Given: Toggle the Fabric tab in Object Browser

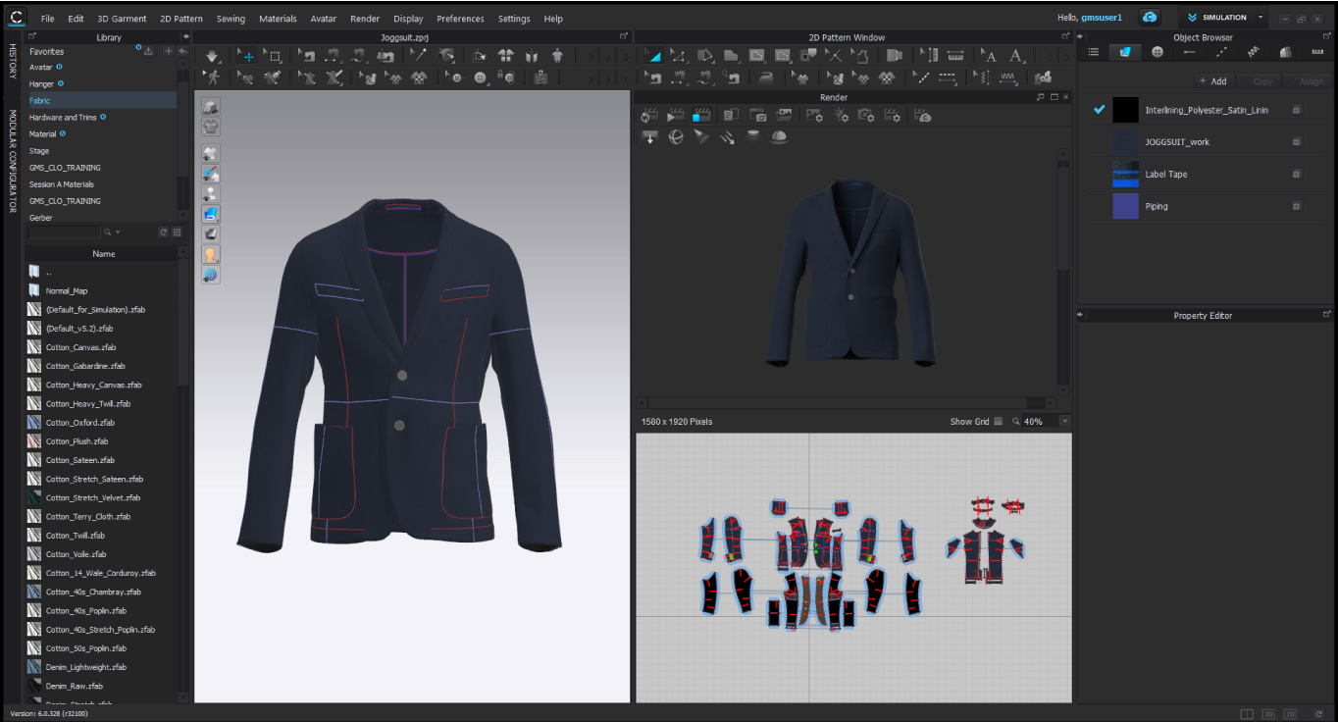Looking at the screenshot, I should pyautogui.click(x=1125, y=52).
